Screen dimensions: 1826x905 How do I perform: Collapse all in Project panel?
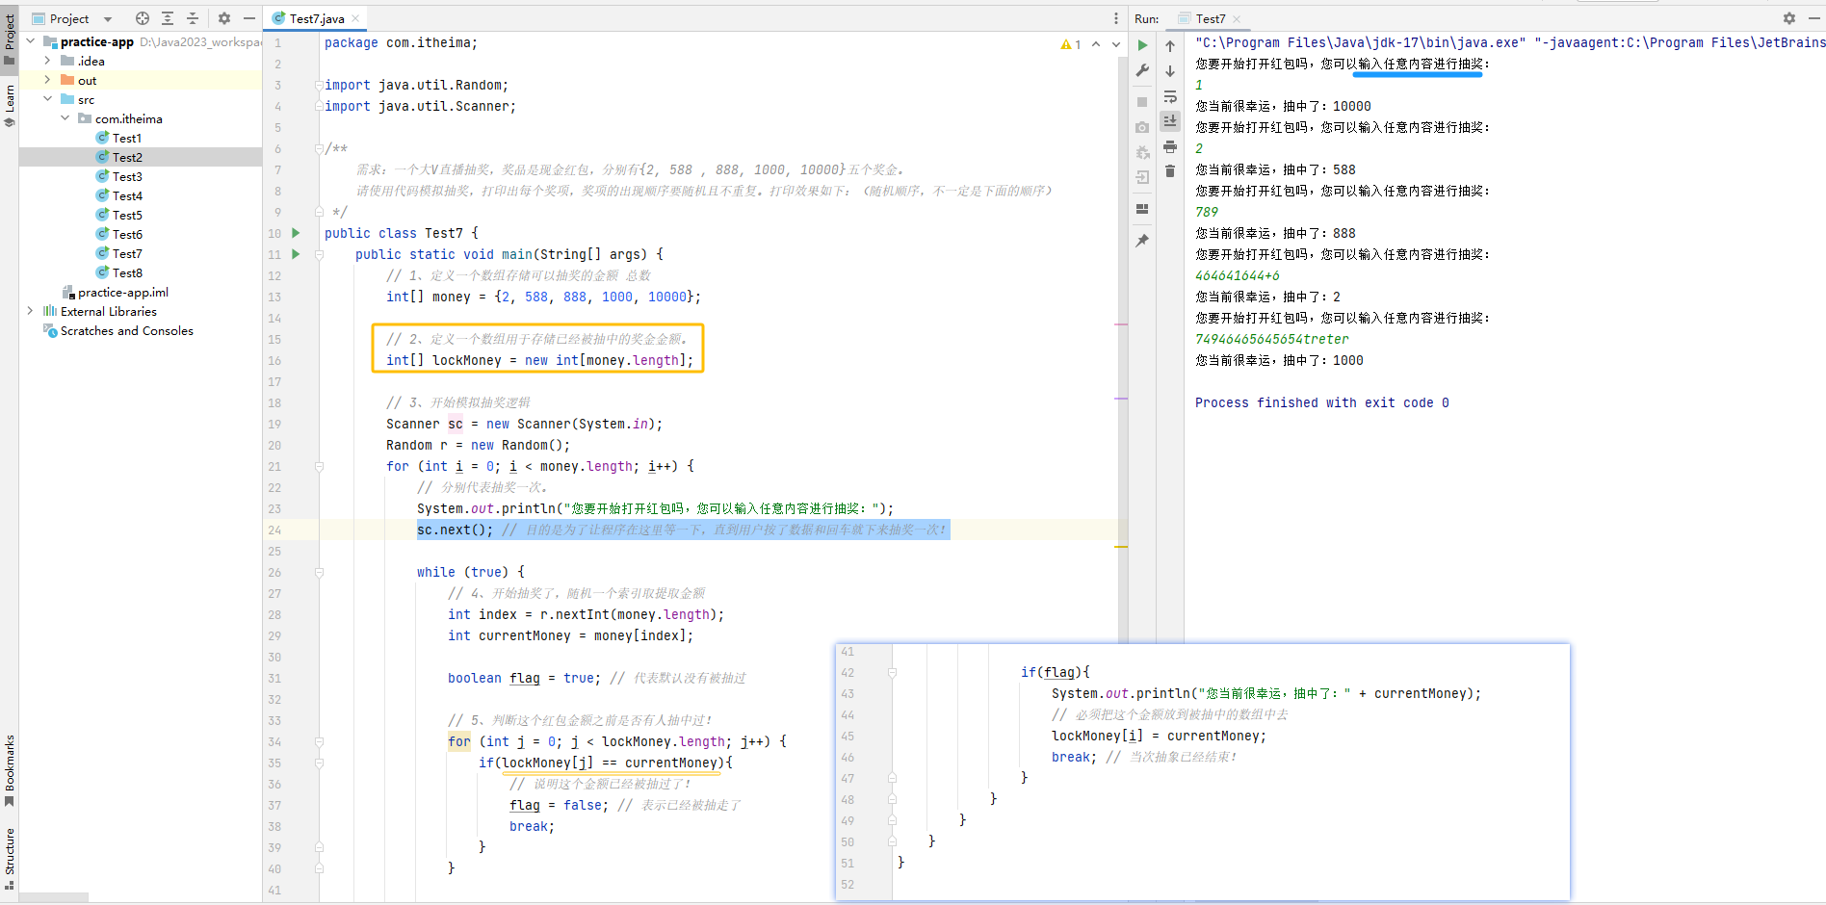pos(193,18)
